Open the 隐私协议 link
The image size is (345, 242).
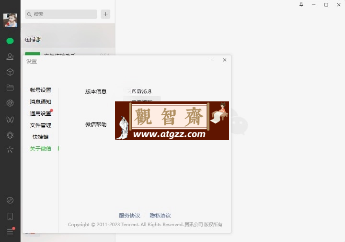[160, 216]
